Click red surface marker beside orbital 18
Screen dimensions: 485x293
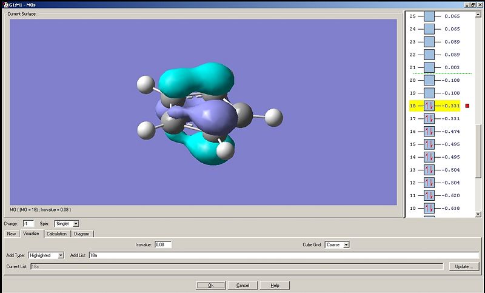tap(467, 106)
